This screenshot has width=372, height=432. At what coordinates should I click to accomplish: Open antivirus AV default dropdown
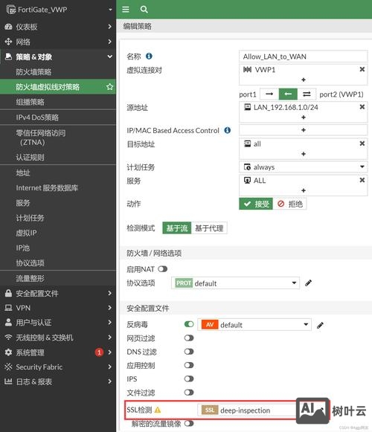[x=254, y=324]
